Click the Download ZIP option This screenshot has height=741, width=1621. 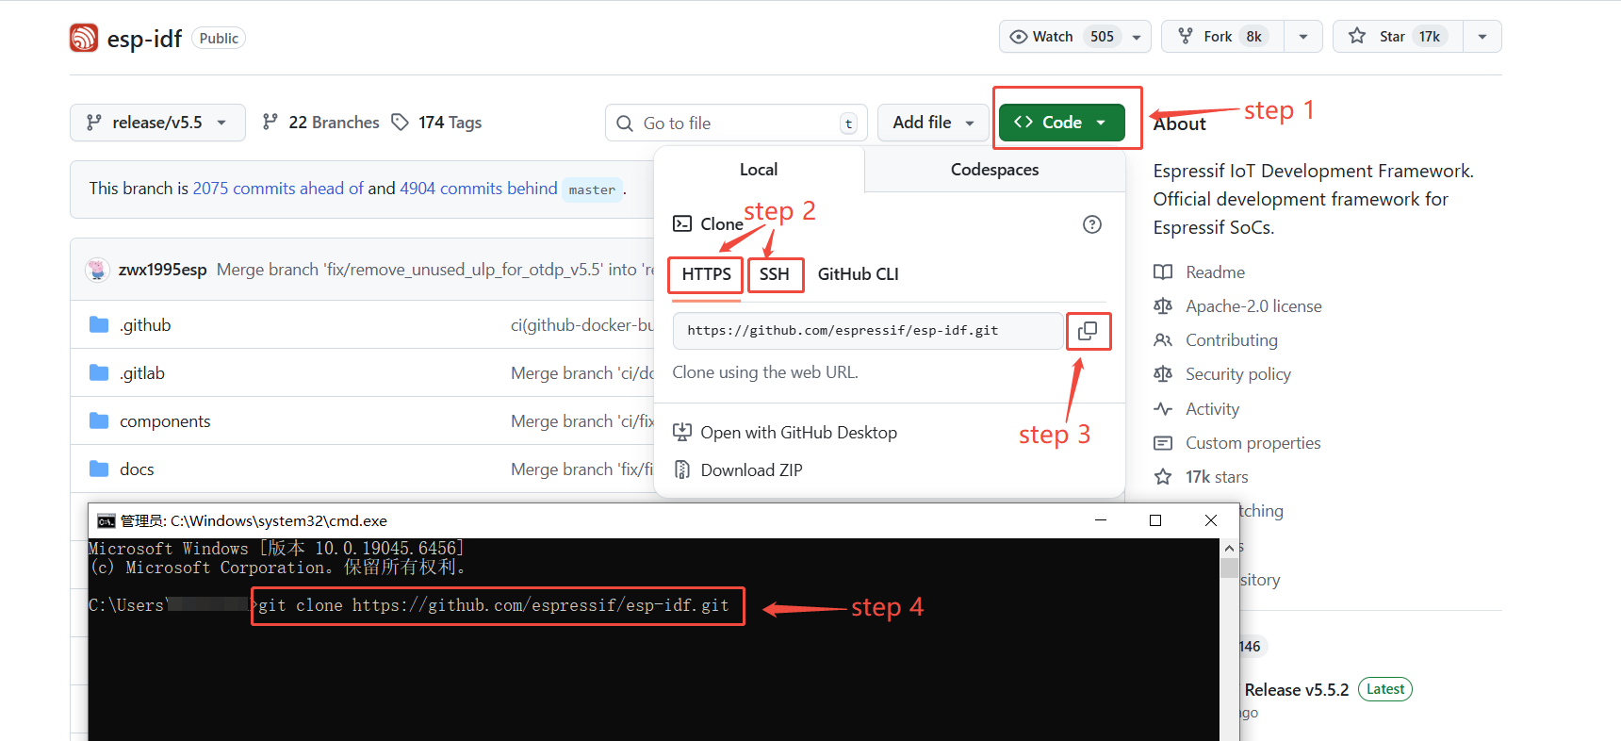750,469
